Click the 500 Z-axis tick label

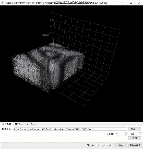point(52,26)
